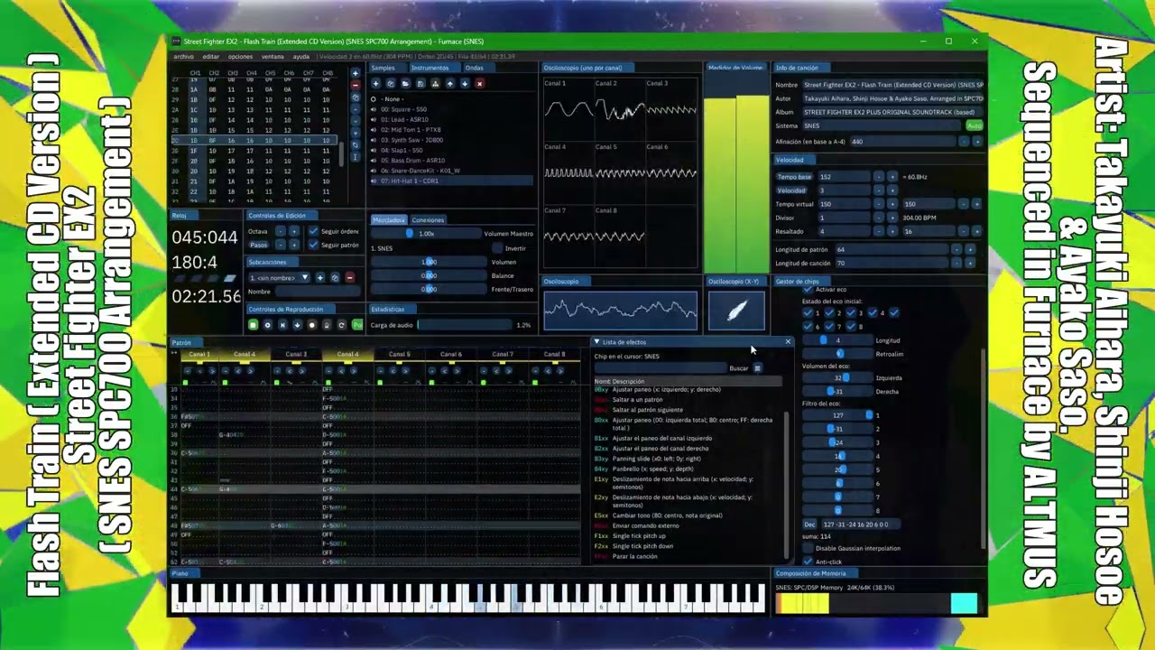Viewport: 1155px width, 650px height.
Task: Click Velocidad toggle button in speed panel
Action: coord(791,190)
